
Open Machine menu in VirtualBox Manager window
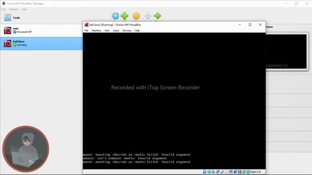tap(14, 9)
